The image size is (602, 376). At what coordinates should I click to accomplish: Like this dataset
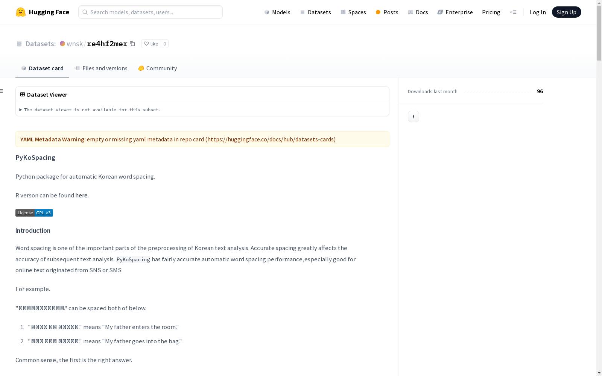point(151,44)
